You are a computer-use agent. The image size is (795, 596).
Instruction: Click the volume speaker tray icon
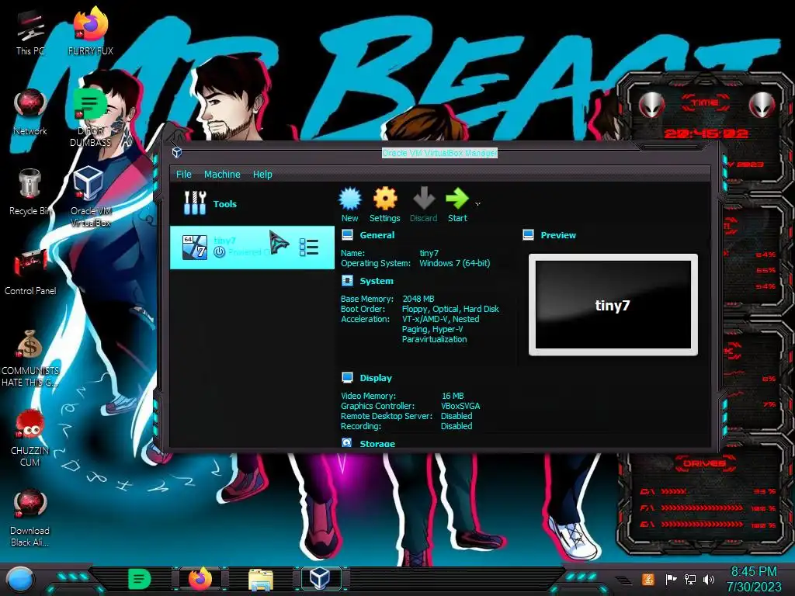(709, 579)
